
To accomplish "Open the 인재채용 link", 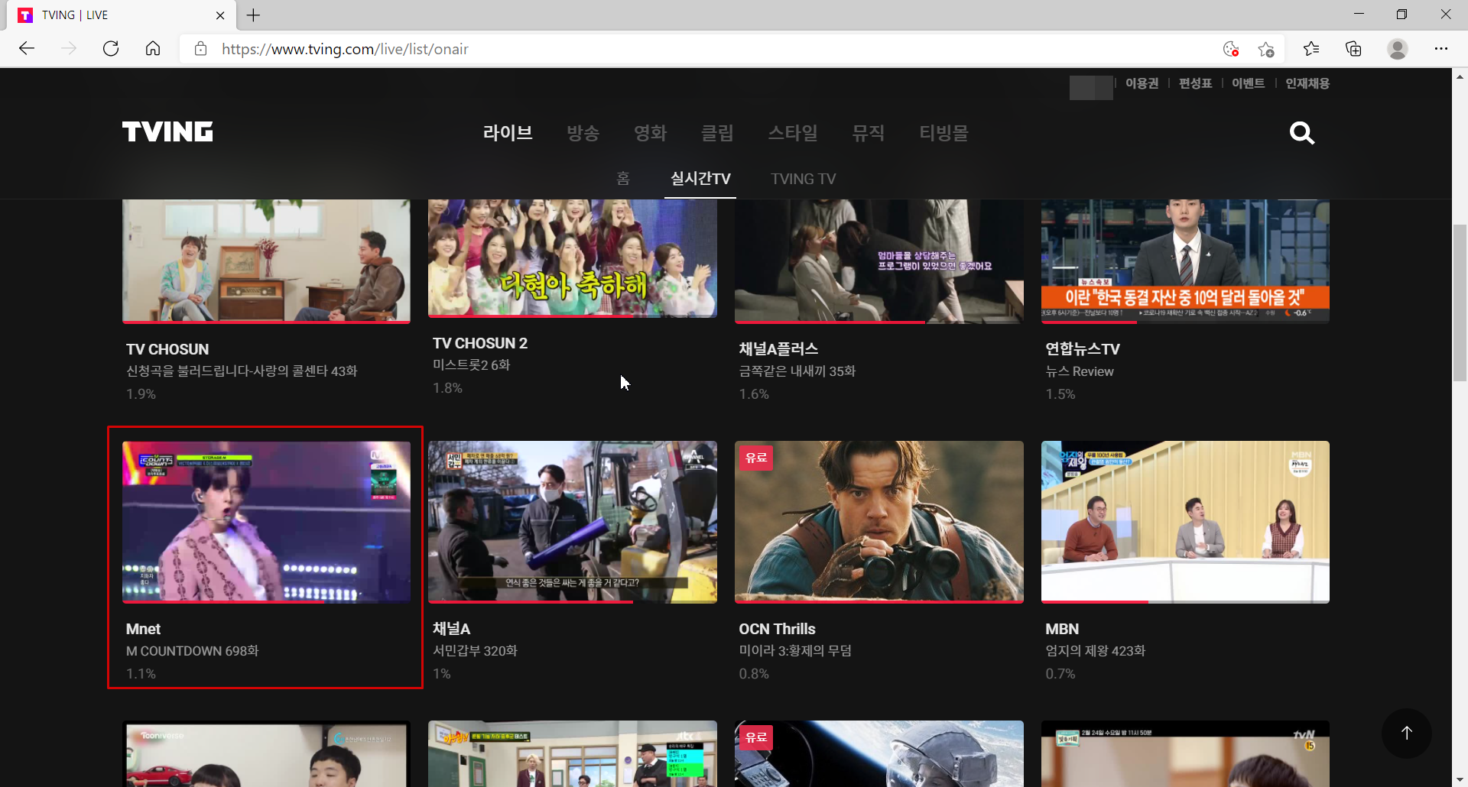I will 1307,83.
